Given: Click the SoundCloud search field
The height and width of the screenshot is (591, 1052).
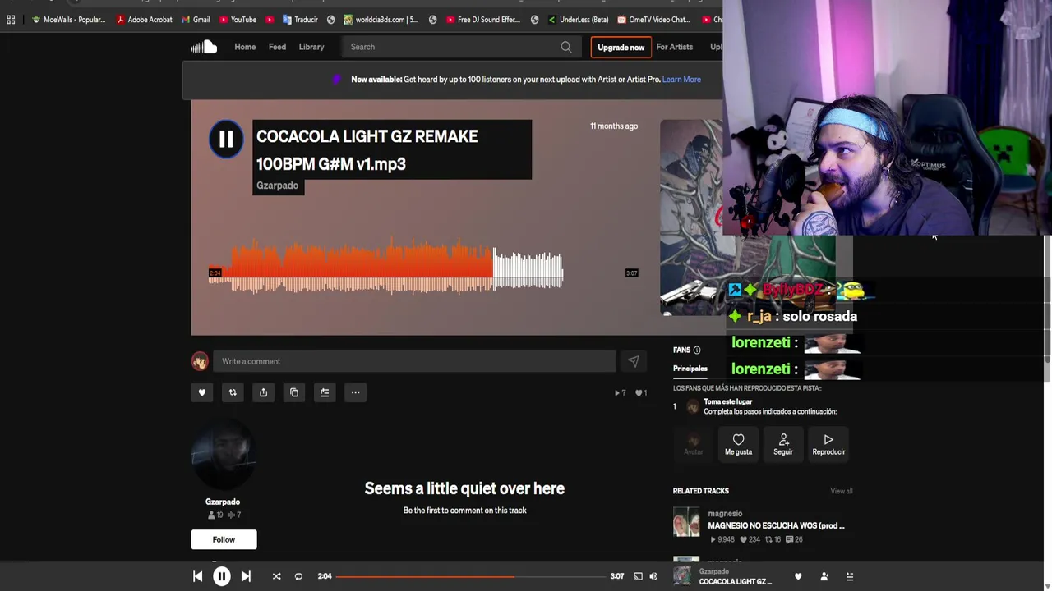Looking at the screenshot, I should 460,47.
